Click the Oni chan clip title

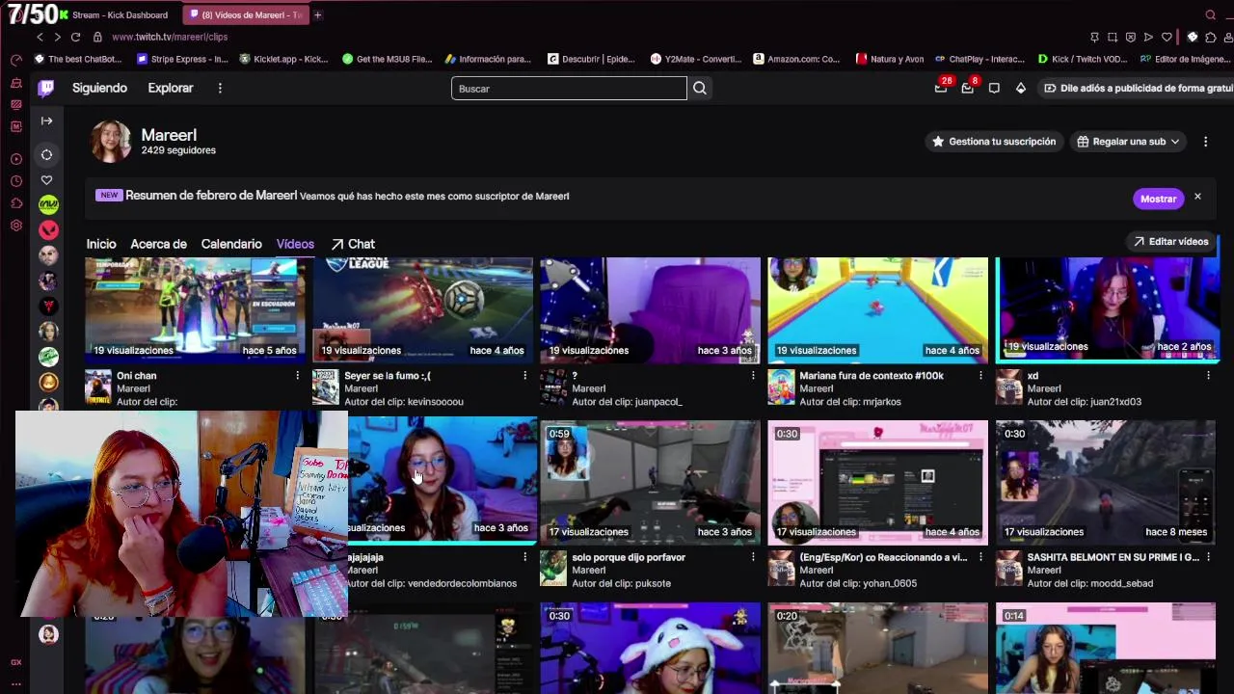click(136, 376)
